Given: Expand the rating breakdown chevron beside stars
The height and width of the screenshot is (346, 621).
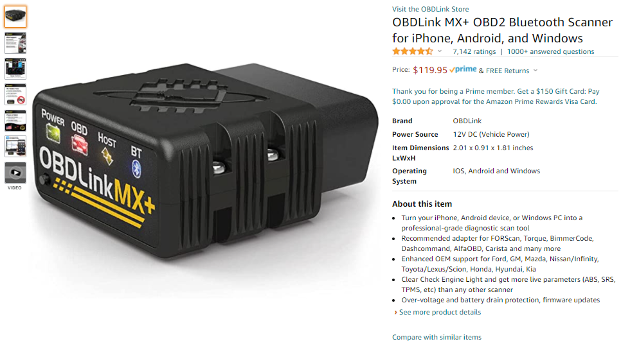Looking at the screenshot, I should click(x=440, y=51).
